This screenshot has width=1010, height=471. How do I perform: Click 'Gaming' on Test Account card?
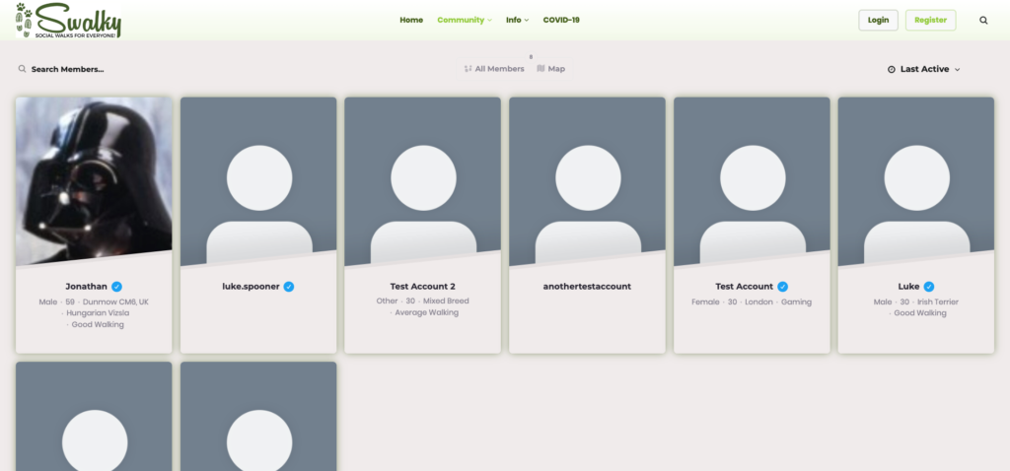point(796,302)
